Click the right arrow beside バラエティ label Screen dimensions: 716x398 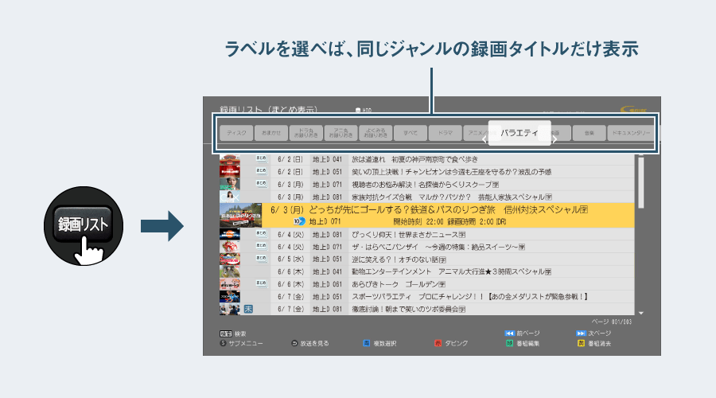click(x=555, y=139)
